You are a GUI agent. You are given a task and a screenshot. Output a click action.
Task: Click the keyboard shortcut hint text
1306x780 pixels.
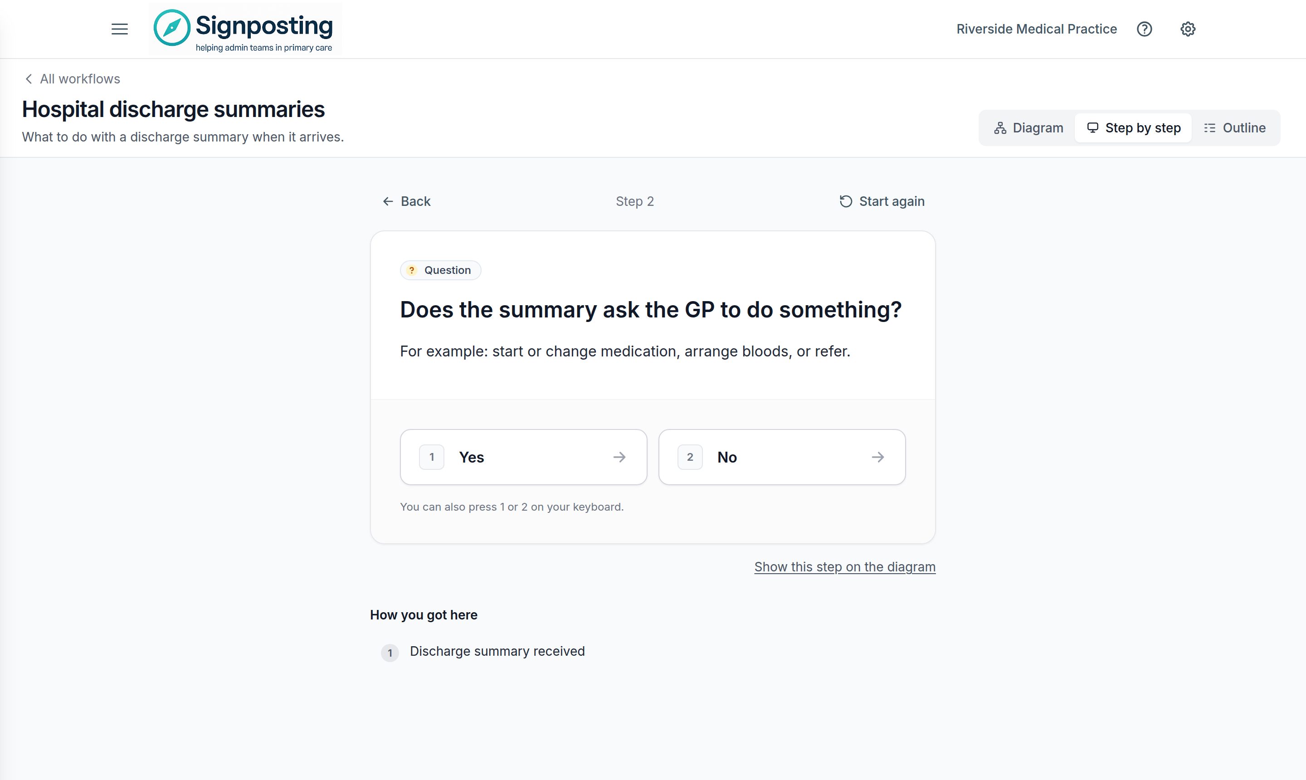point(512,507)
